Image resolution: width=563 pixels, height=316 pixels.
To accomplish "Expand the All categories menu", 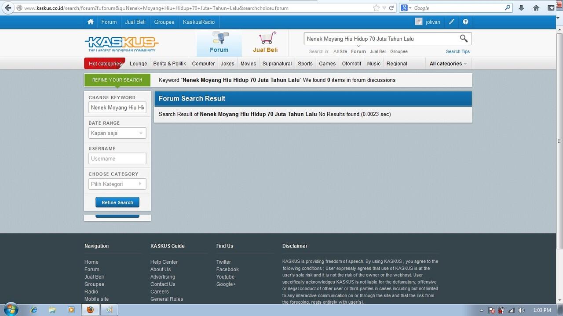I will click(x=448, y=64).
